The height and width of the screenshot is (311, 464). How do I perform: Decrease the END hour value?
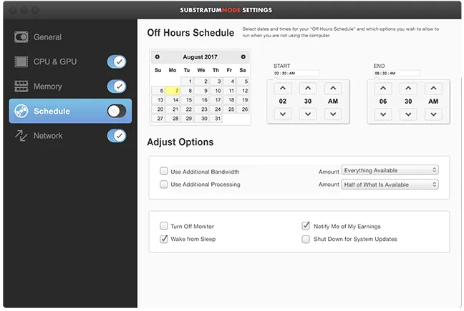coord(383,114)
